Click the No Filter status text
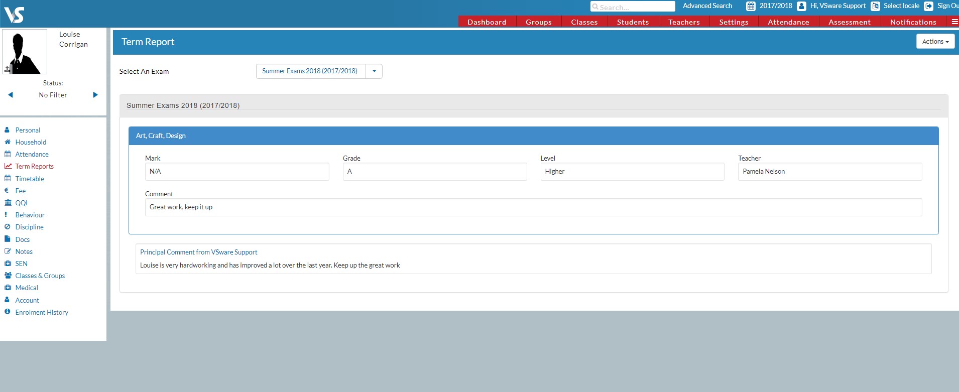The image size is (959, 392). click(53, 95)
